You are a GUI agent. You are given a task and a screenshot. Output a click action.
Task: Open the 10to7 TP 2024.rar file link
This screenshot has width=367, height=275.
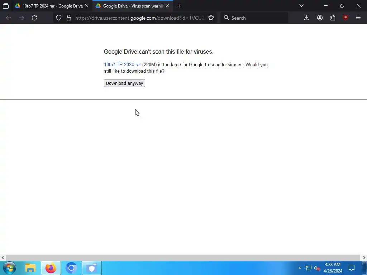tap(123, 64)
